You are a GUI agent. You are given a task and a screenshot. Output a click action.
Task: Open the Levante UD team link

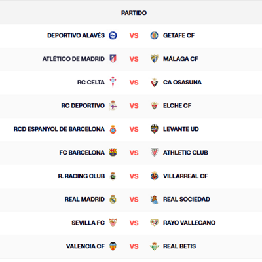coord(181,129)
